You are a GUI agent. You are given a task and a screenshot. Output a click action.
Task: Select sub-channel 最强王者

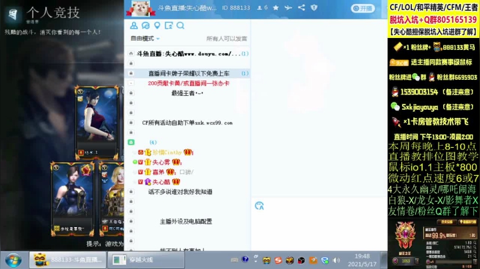pyautogui.click(x=187, y=93)
